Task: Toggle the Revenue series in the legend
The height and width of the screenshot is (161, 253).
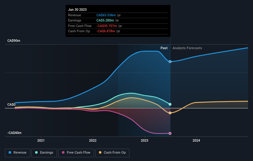Action: (18, 153)
